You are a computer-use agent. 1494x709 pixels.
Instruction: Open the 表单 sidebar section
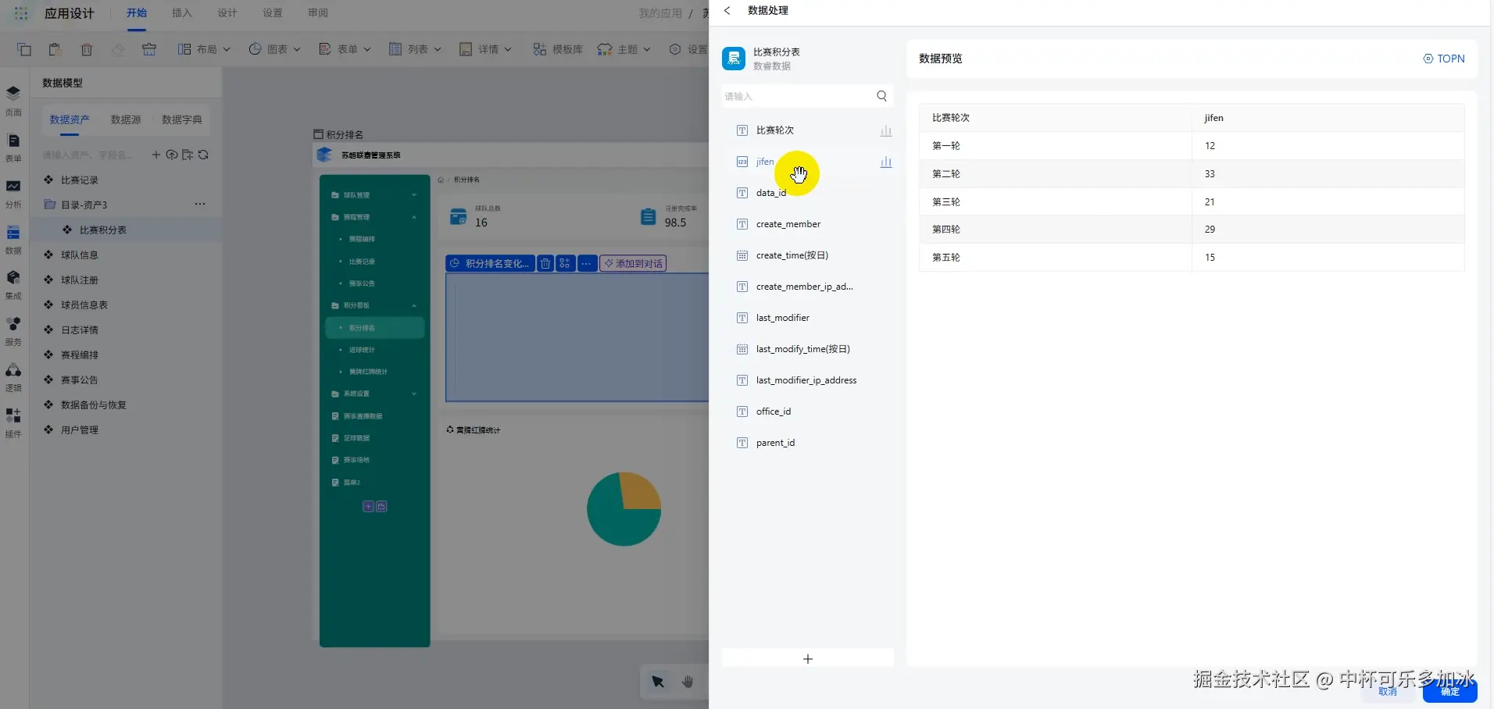pos(13,147)
